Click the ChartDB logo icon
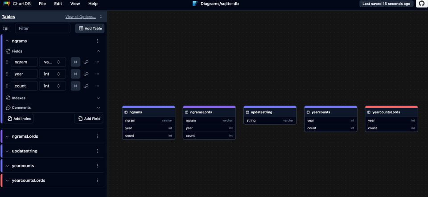428x197 pixels. [x=7, y=4]
